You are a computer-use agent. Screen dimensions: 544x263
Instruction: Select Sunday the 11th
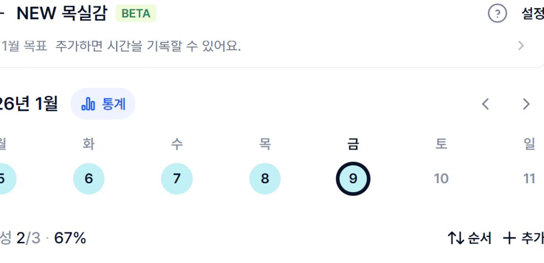click(x=529, y=178)
